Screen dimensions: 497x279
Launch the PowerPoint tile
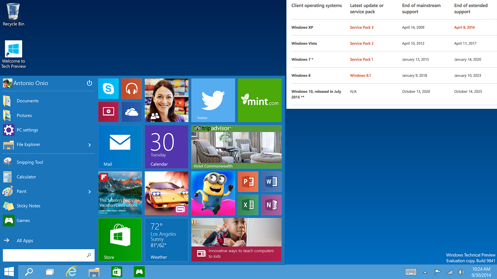pyautogui.click(x=248, y=182)
